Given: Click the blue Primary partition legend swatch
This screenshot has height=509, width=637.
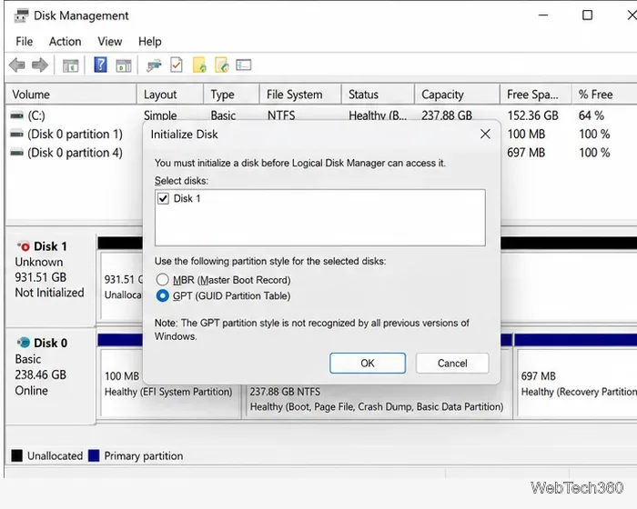Looking at the screenshot, I should click(94, 455).
